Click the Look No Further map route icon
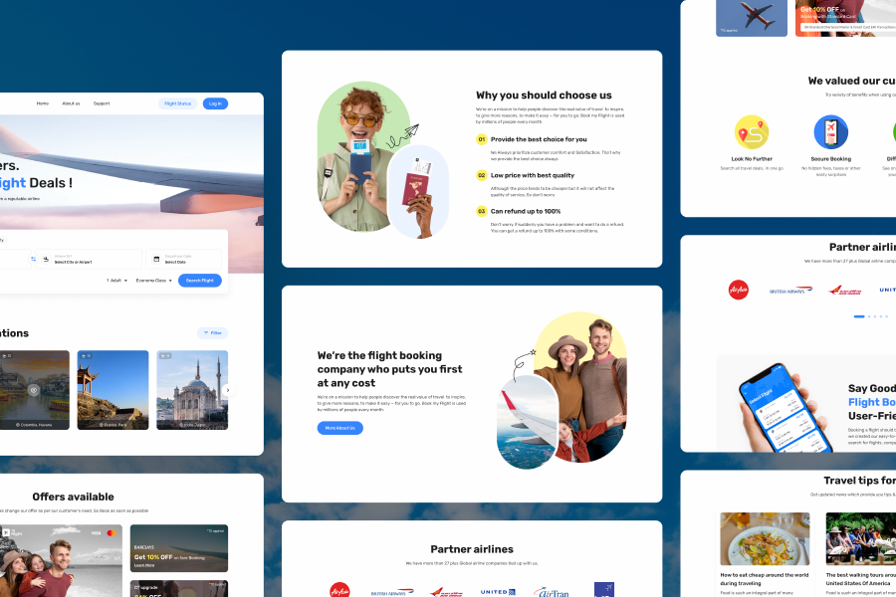Image resolution: width=896 pixels, height=597 pixels. [x=752, y=132]
